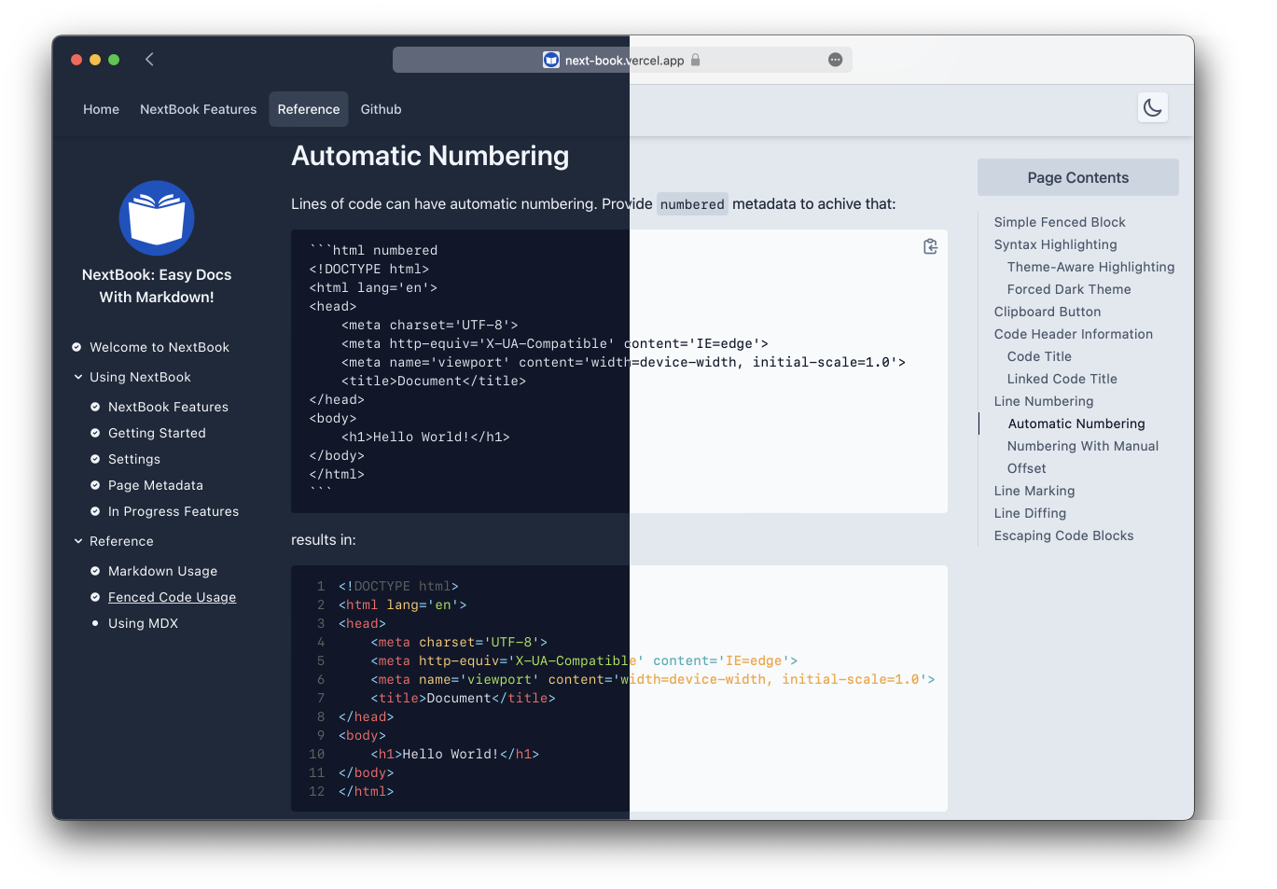Jump to Clipboard Button section
Viewport: 1277px width, 889px height.
(1048, 312)
